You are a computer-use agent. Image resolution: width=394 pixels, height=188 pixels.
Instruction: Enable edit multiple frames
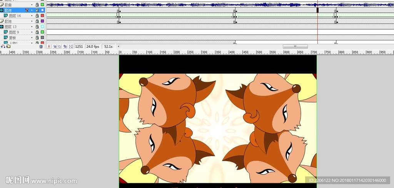pos(65,47)
